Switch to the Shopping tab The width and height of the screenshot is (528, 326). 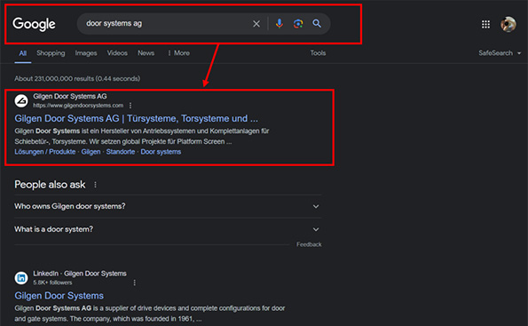point(51,53)
